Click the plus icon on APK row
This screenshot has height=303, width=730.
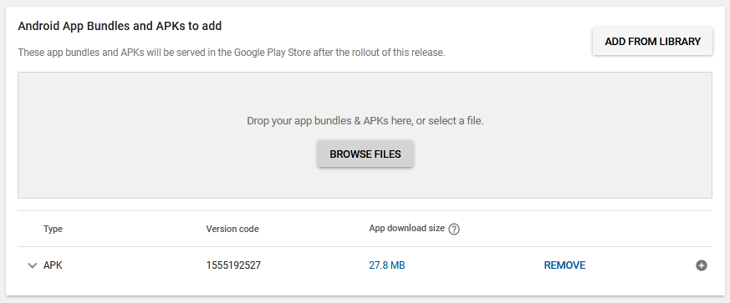point(701,265)
